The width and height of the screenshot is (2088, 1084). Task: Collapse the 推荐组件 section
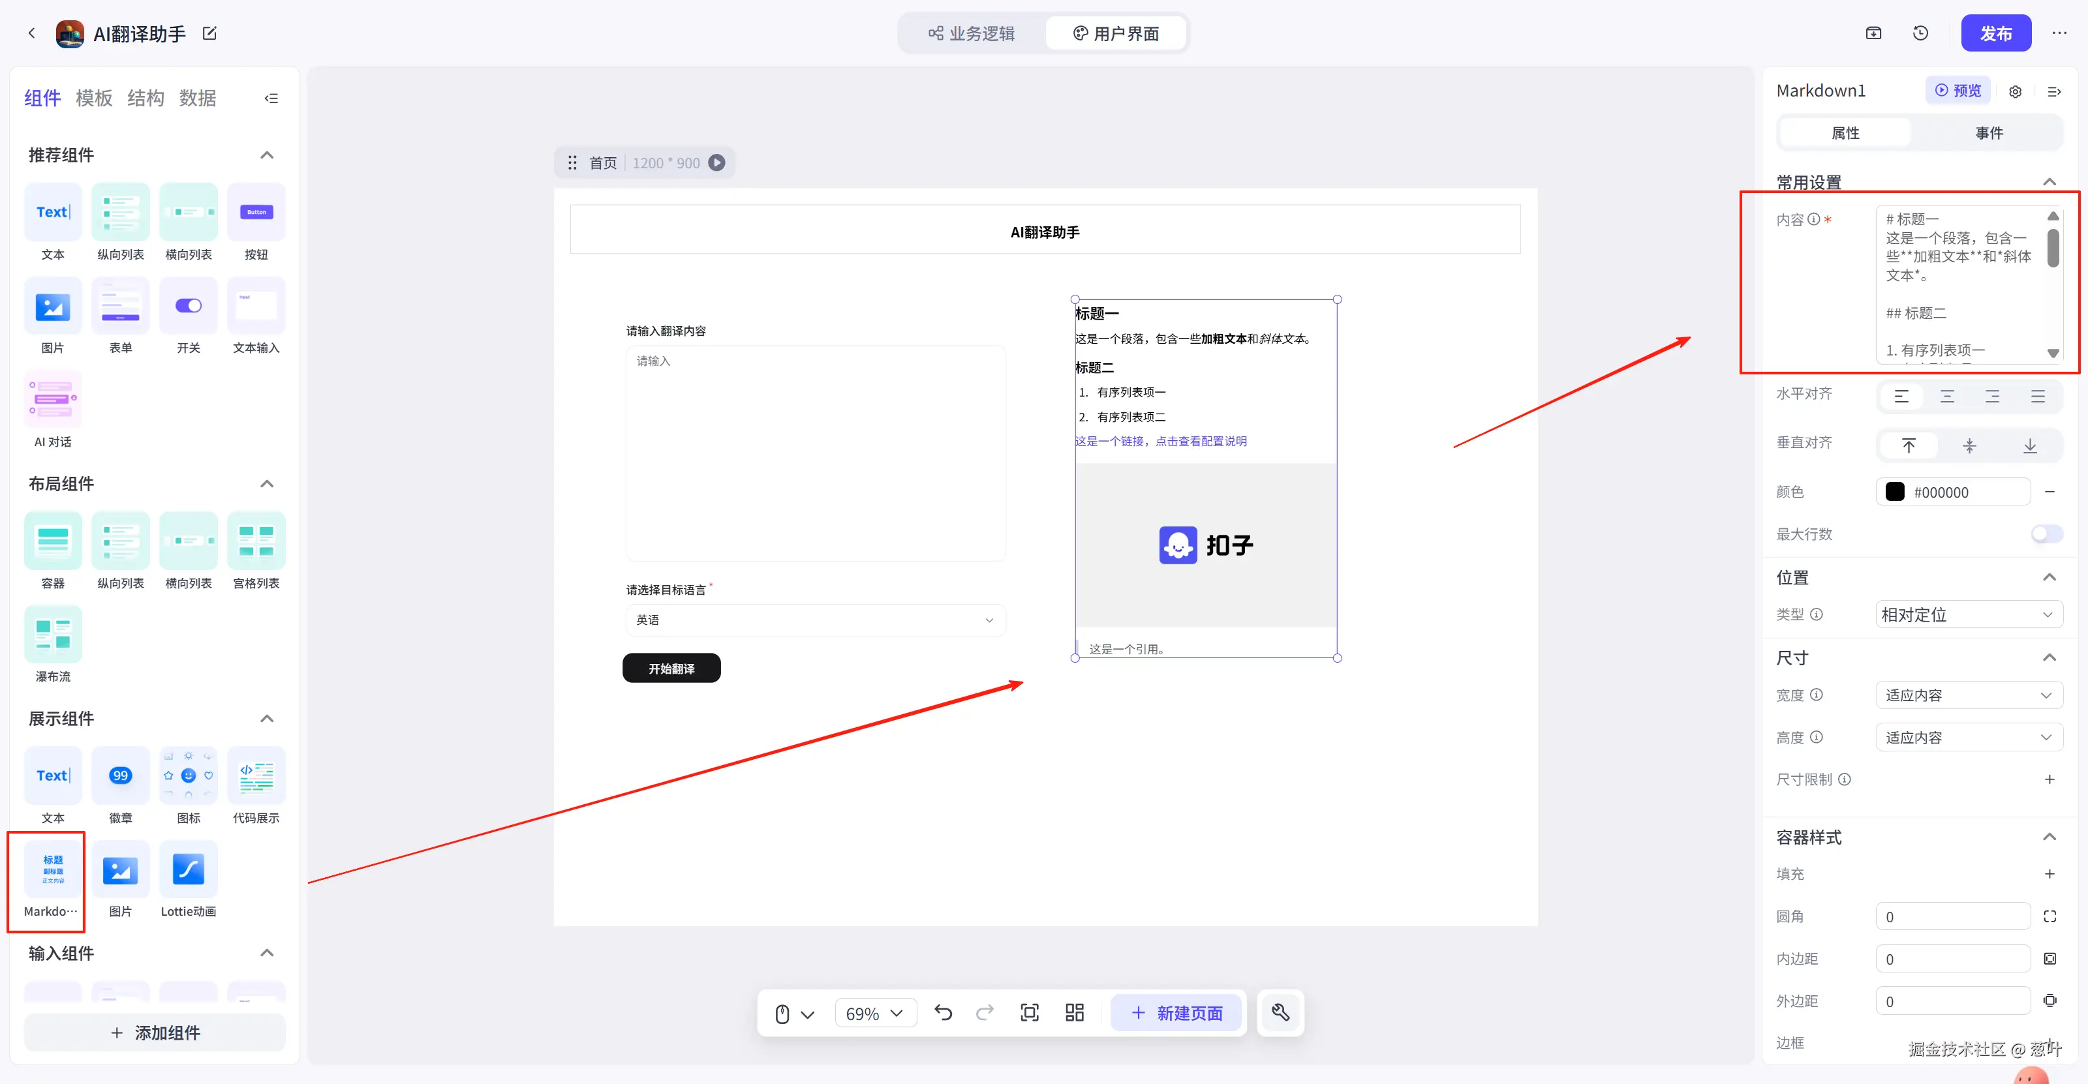click(x=267, y=155)
